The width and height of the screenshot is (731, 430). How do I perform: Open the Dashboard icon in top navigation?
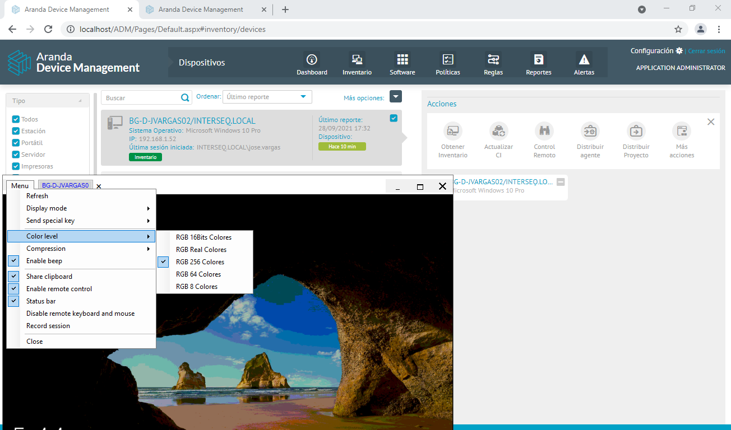click(x=312, y=60)
